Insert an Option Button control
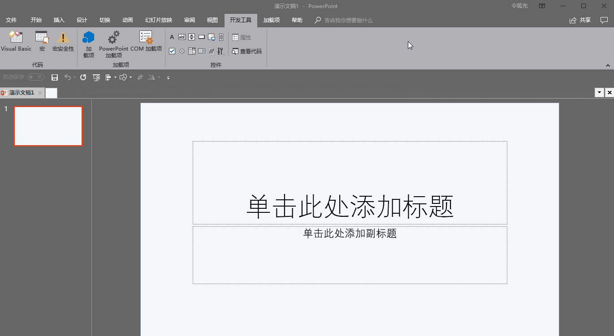Image resolution: width=614 pixels, height=336 pixels. [182, 51]
